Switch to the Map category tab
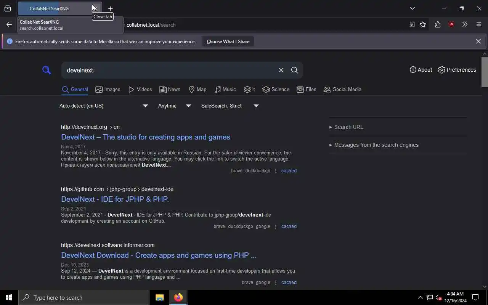 click(197, 90)
